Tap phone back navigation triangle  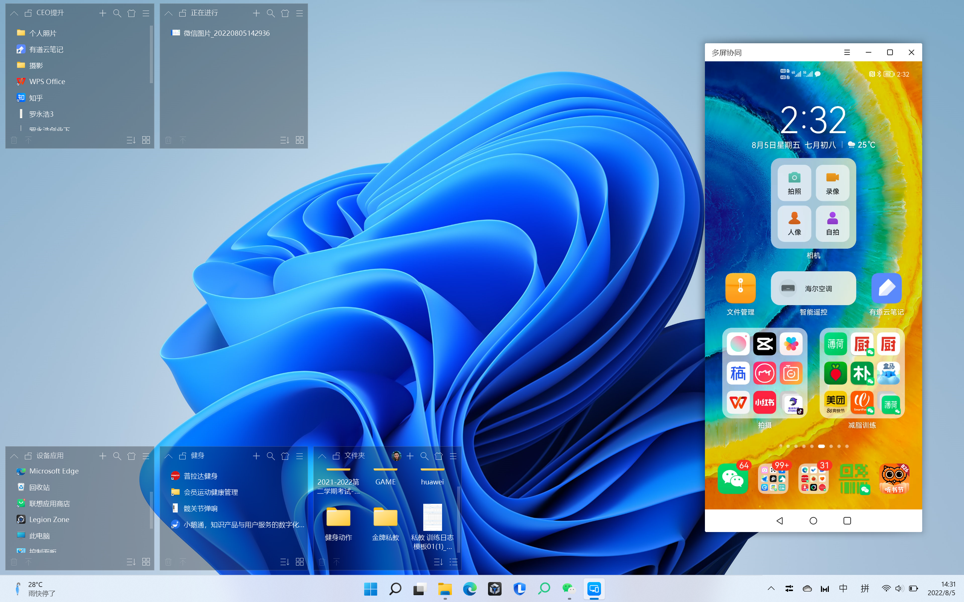(779, 521)
